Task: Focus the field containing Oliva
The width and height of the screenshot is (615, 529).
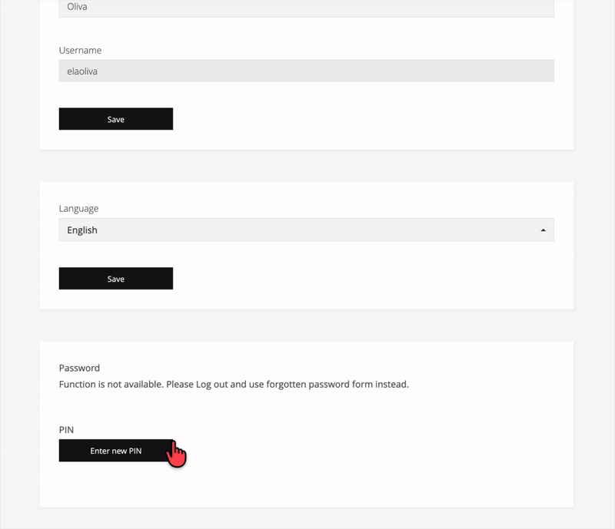Action: pyautogui.click(x=306, y=8)
